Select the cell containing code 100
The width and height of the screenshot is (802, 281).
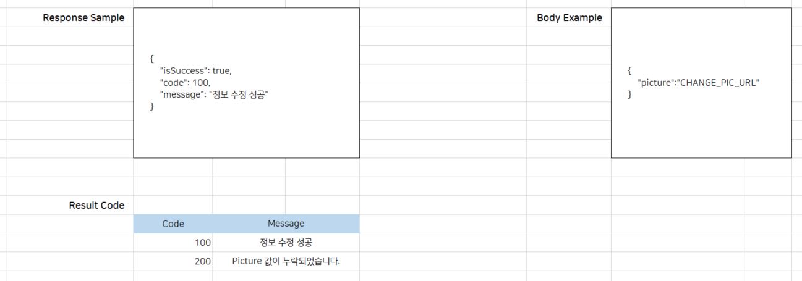(x=173, y=243)
